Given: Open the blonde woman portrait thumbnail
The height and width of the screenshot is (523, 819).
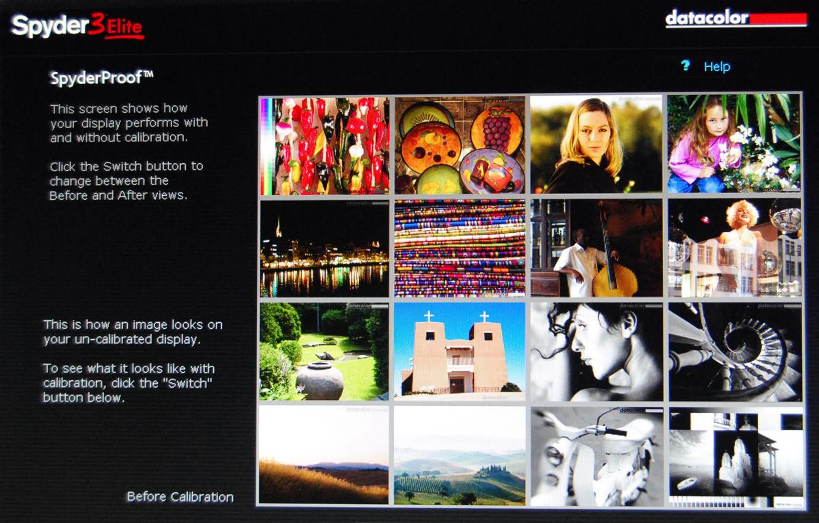Looking at the screenshot, I should pos(596,145).
